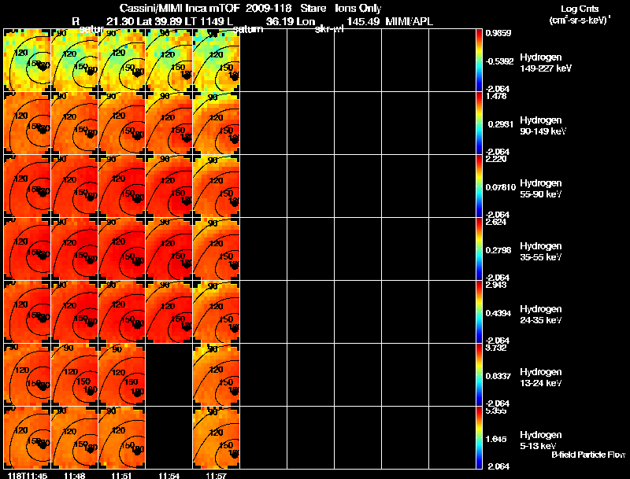This screenshot has width=630, height=479.
Task: Open the Hydrogen 90-149 keV panel at 11:48
Action: pyautogui.click(x=74, y=123)
